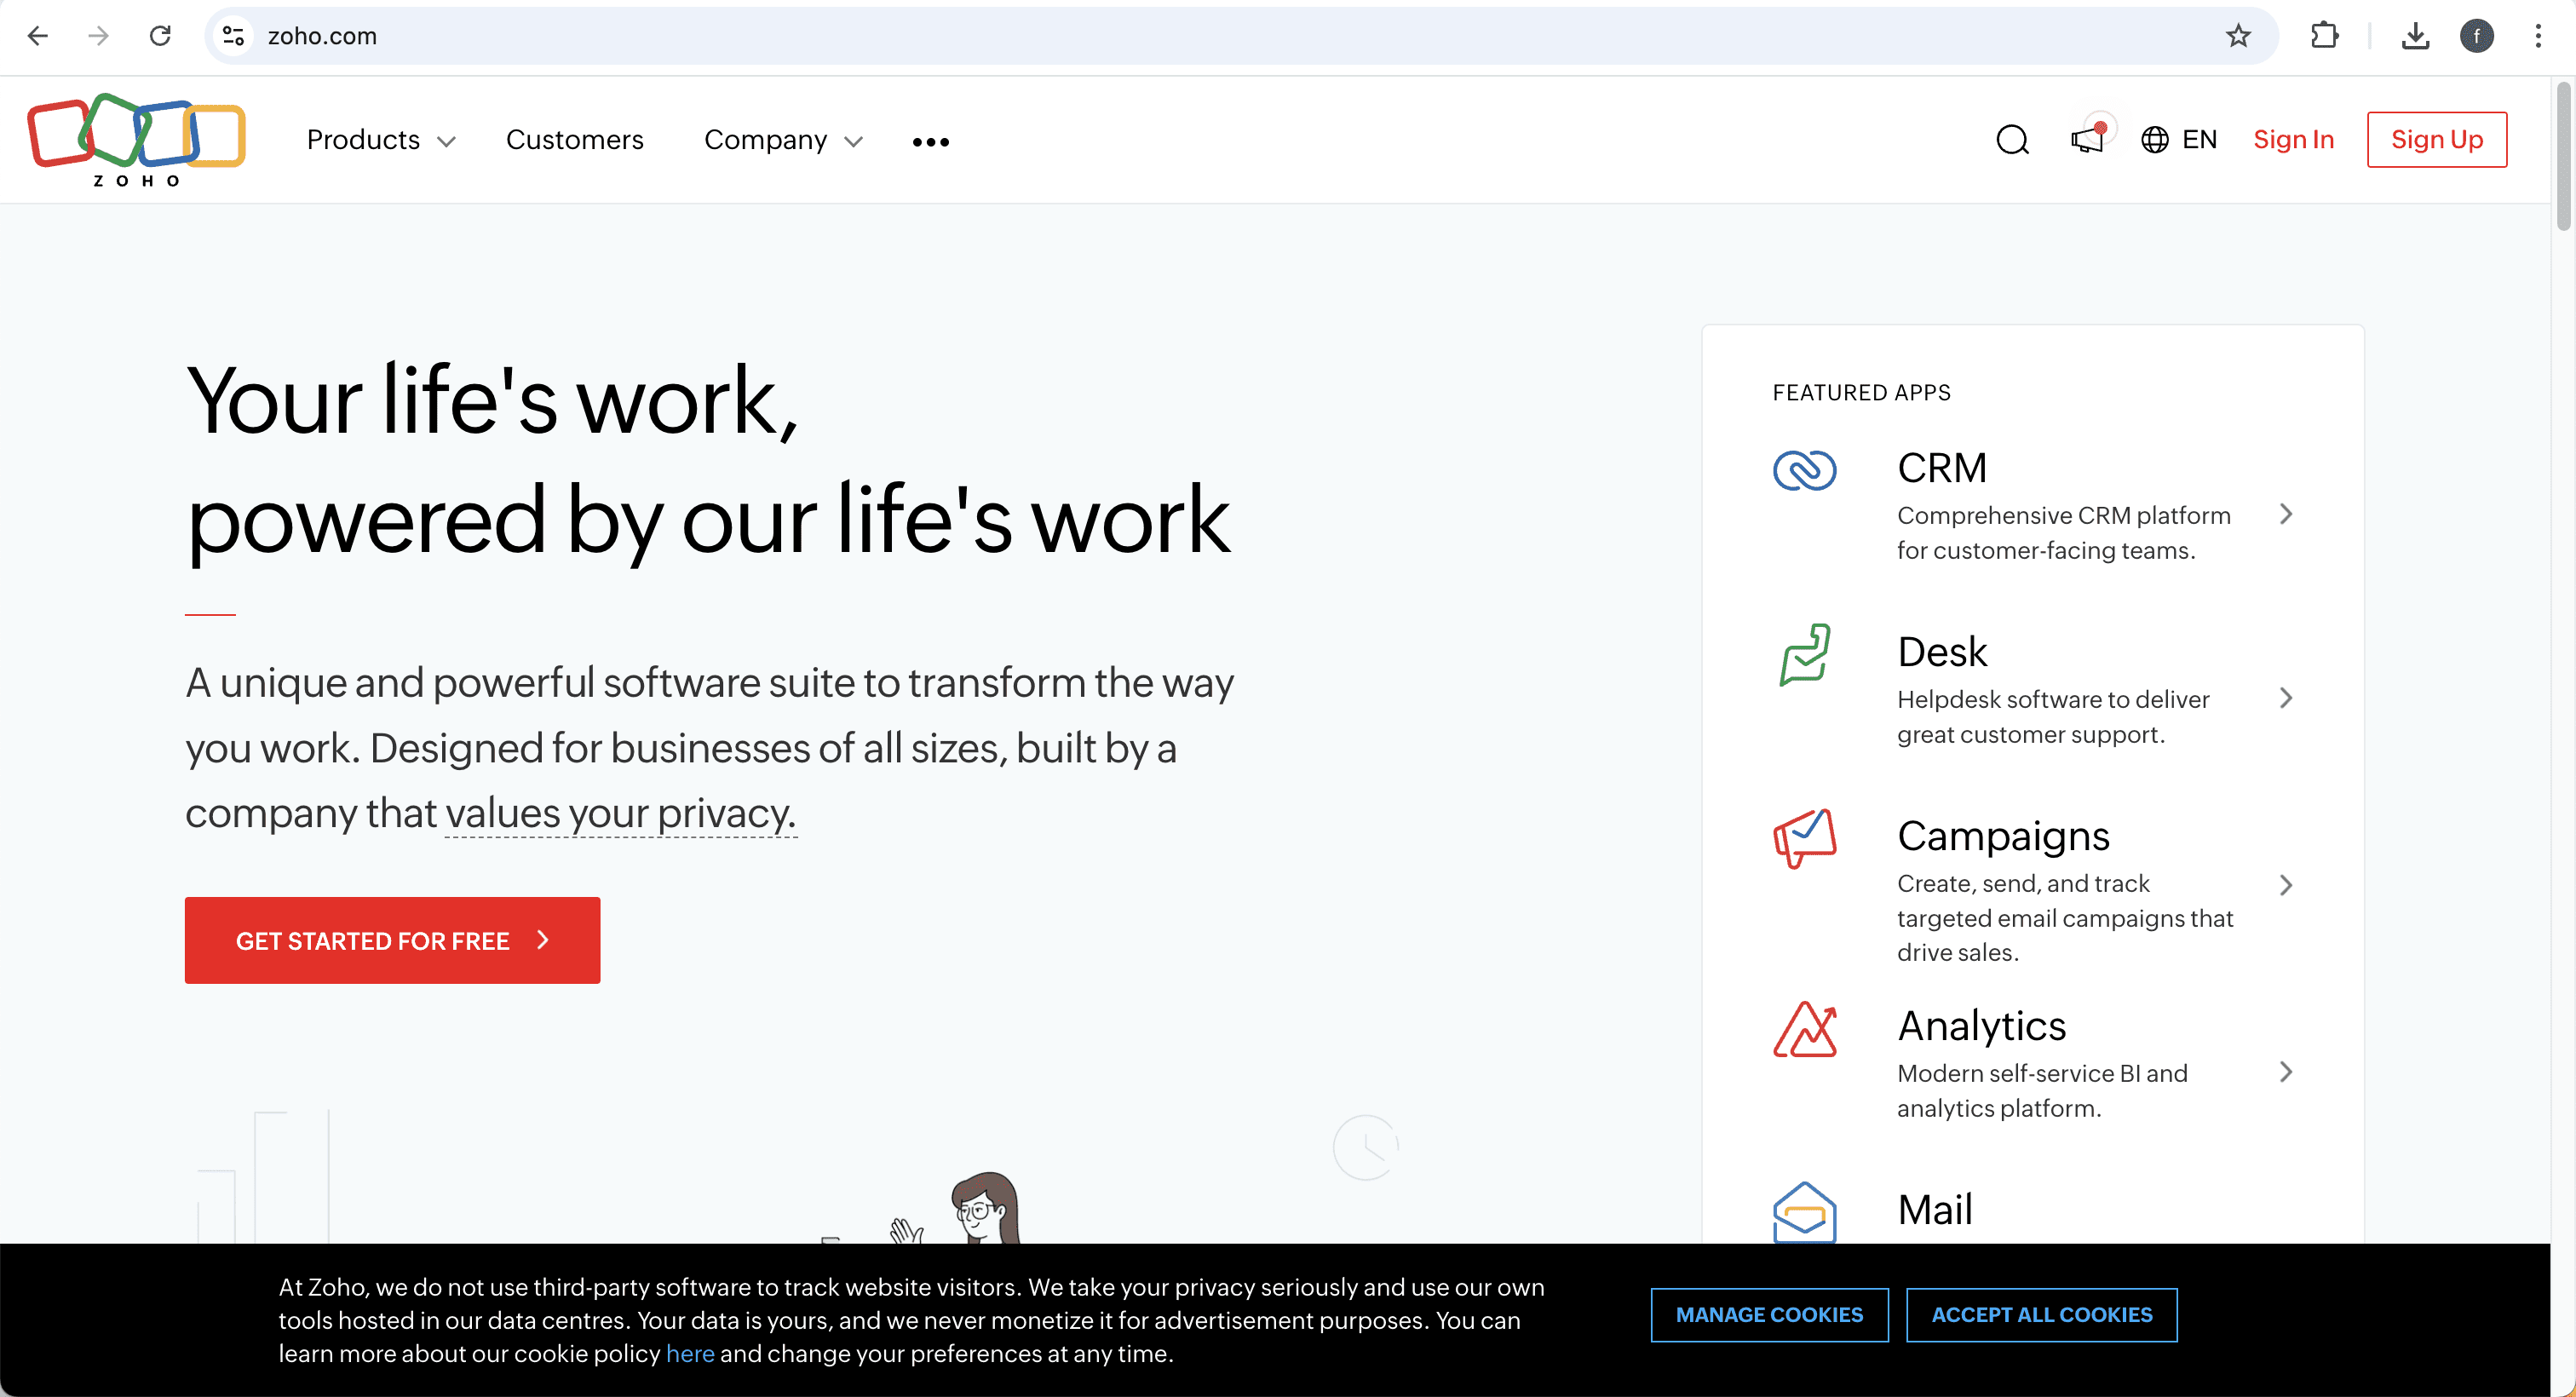
Task: Open the browser extensions puzzle icon
Action: click(2325, 36)
